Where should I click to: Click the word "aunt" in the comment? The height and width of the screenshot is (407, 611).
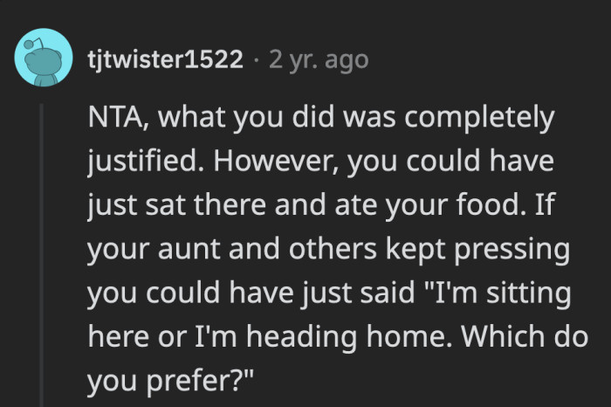pos(191,250)
